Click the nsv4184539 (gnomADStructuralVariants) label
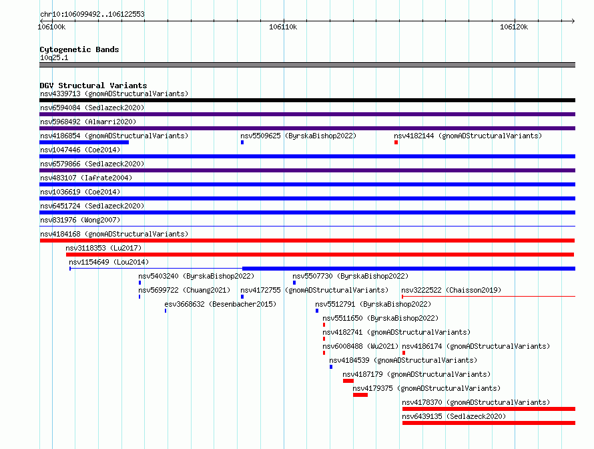 pos(403,360)
